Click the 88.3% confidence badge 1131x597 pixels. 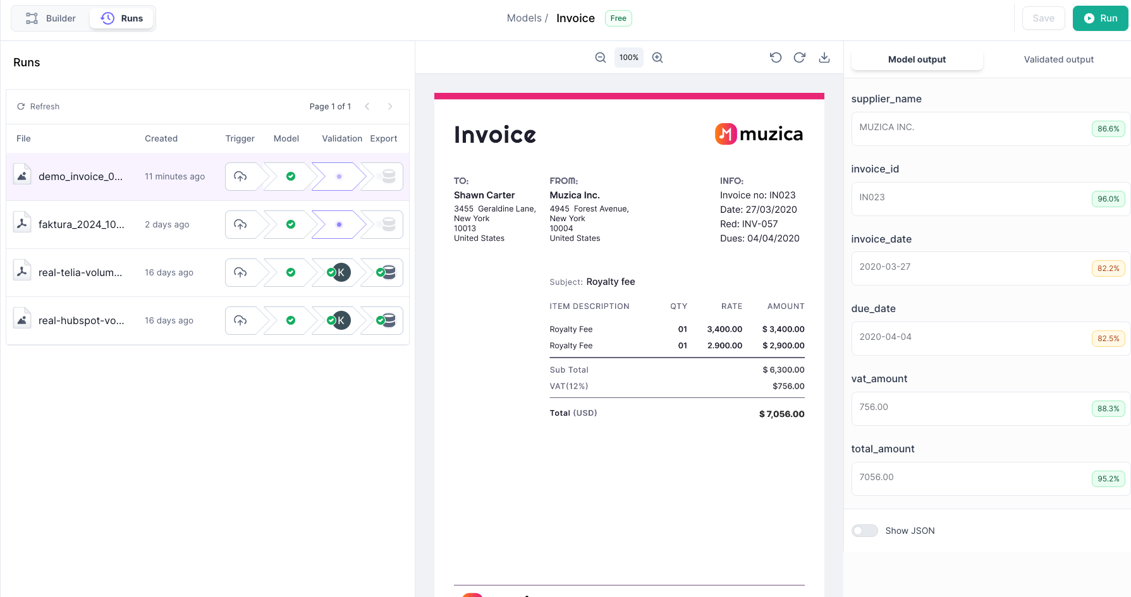[1108, 409]
